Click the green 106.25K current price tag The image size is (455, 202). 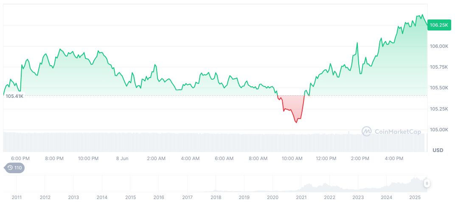point(438,25)
